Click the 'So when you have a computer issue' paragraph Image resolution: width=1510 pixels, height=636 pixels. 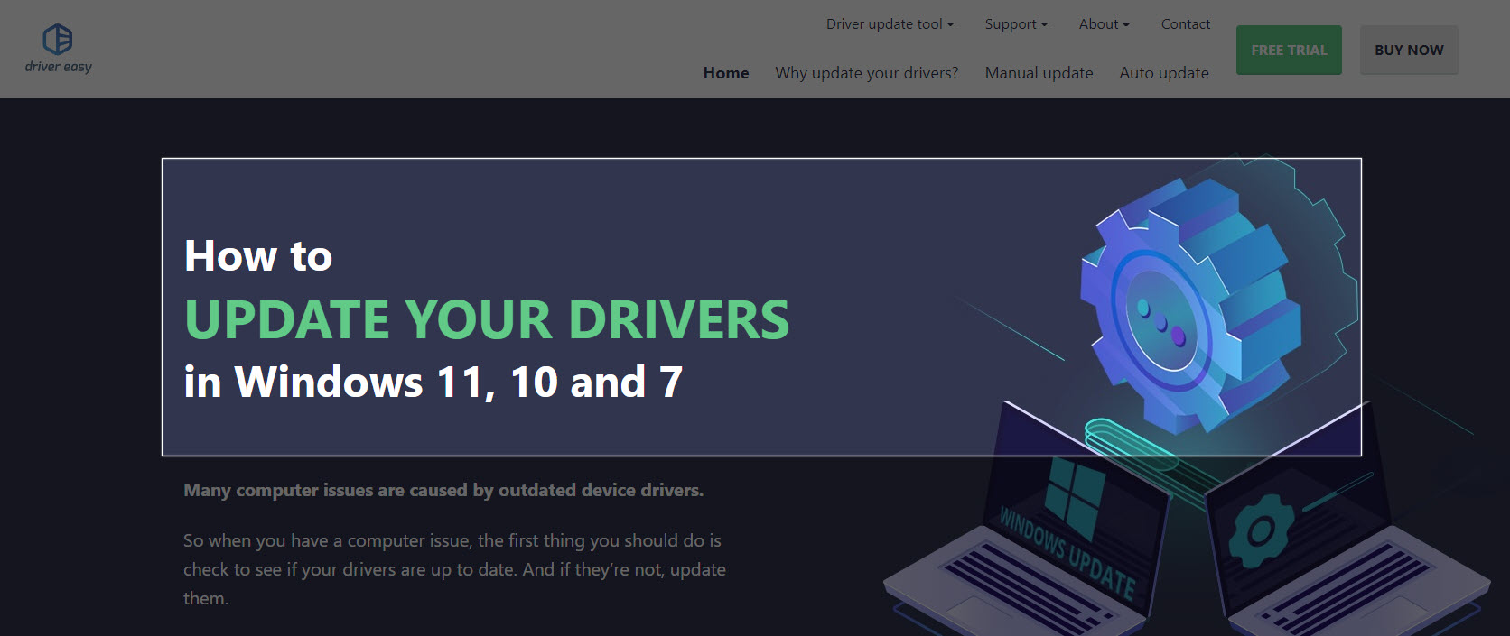click(x=454, y=569)
